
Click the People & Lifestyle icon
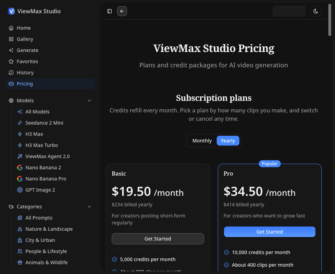tap(20, 251)
